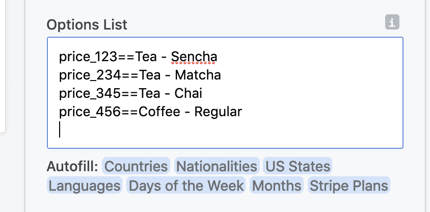Autofill the list with Countries

[136, 166]
